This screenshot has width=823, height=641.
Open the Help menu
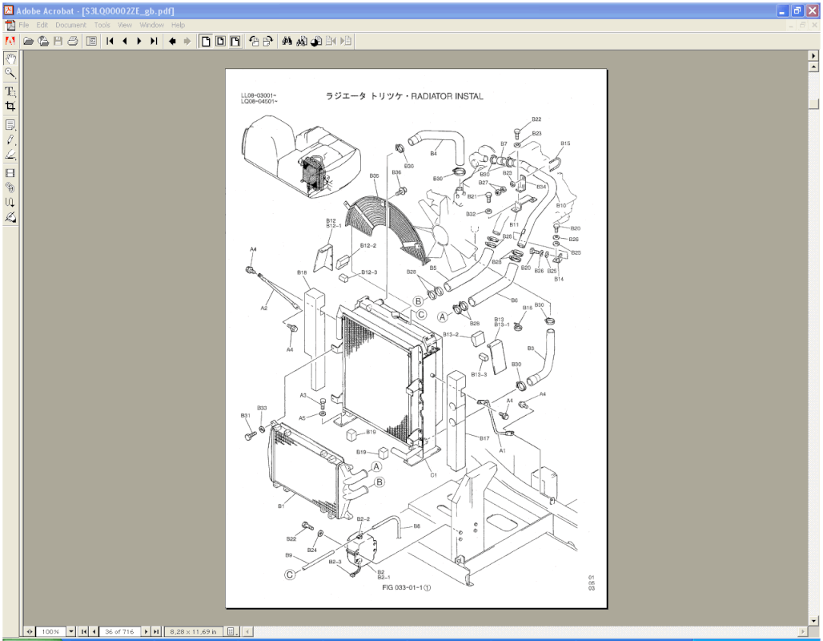[178, 25]
